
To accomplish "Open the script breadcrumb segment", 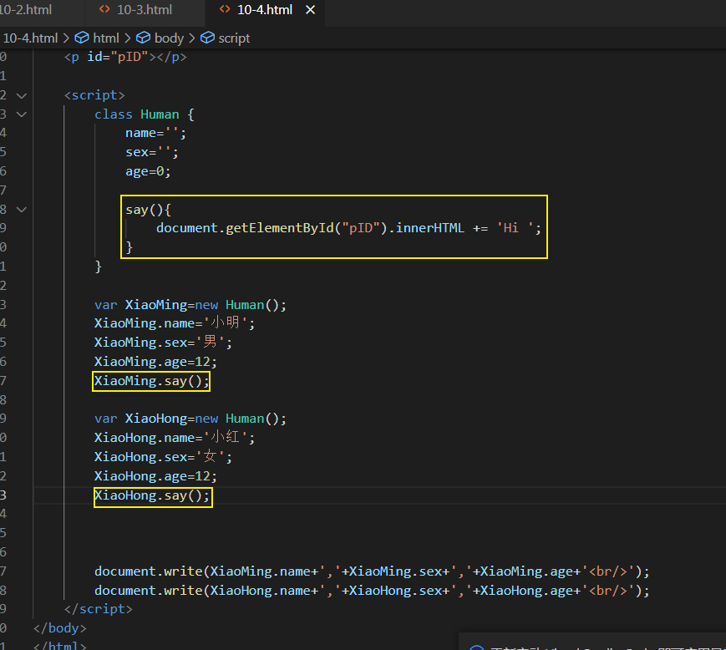I will click(x=234, y=38).
